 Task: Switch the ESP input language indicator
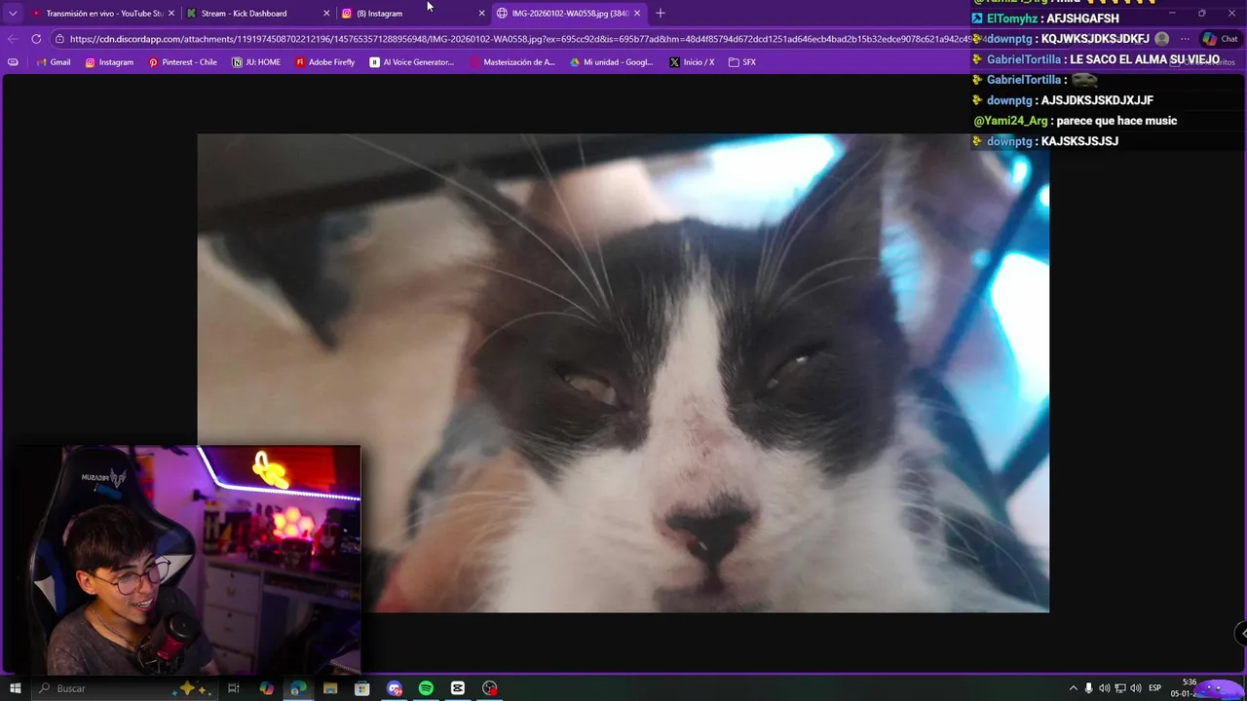tap(1155, 688)
